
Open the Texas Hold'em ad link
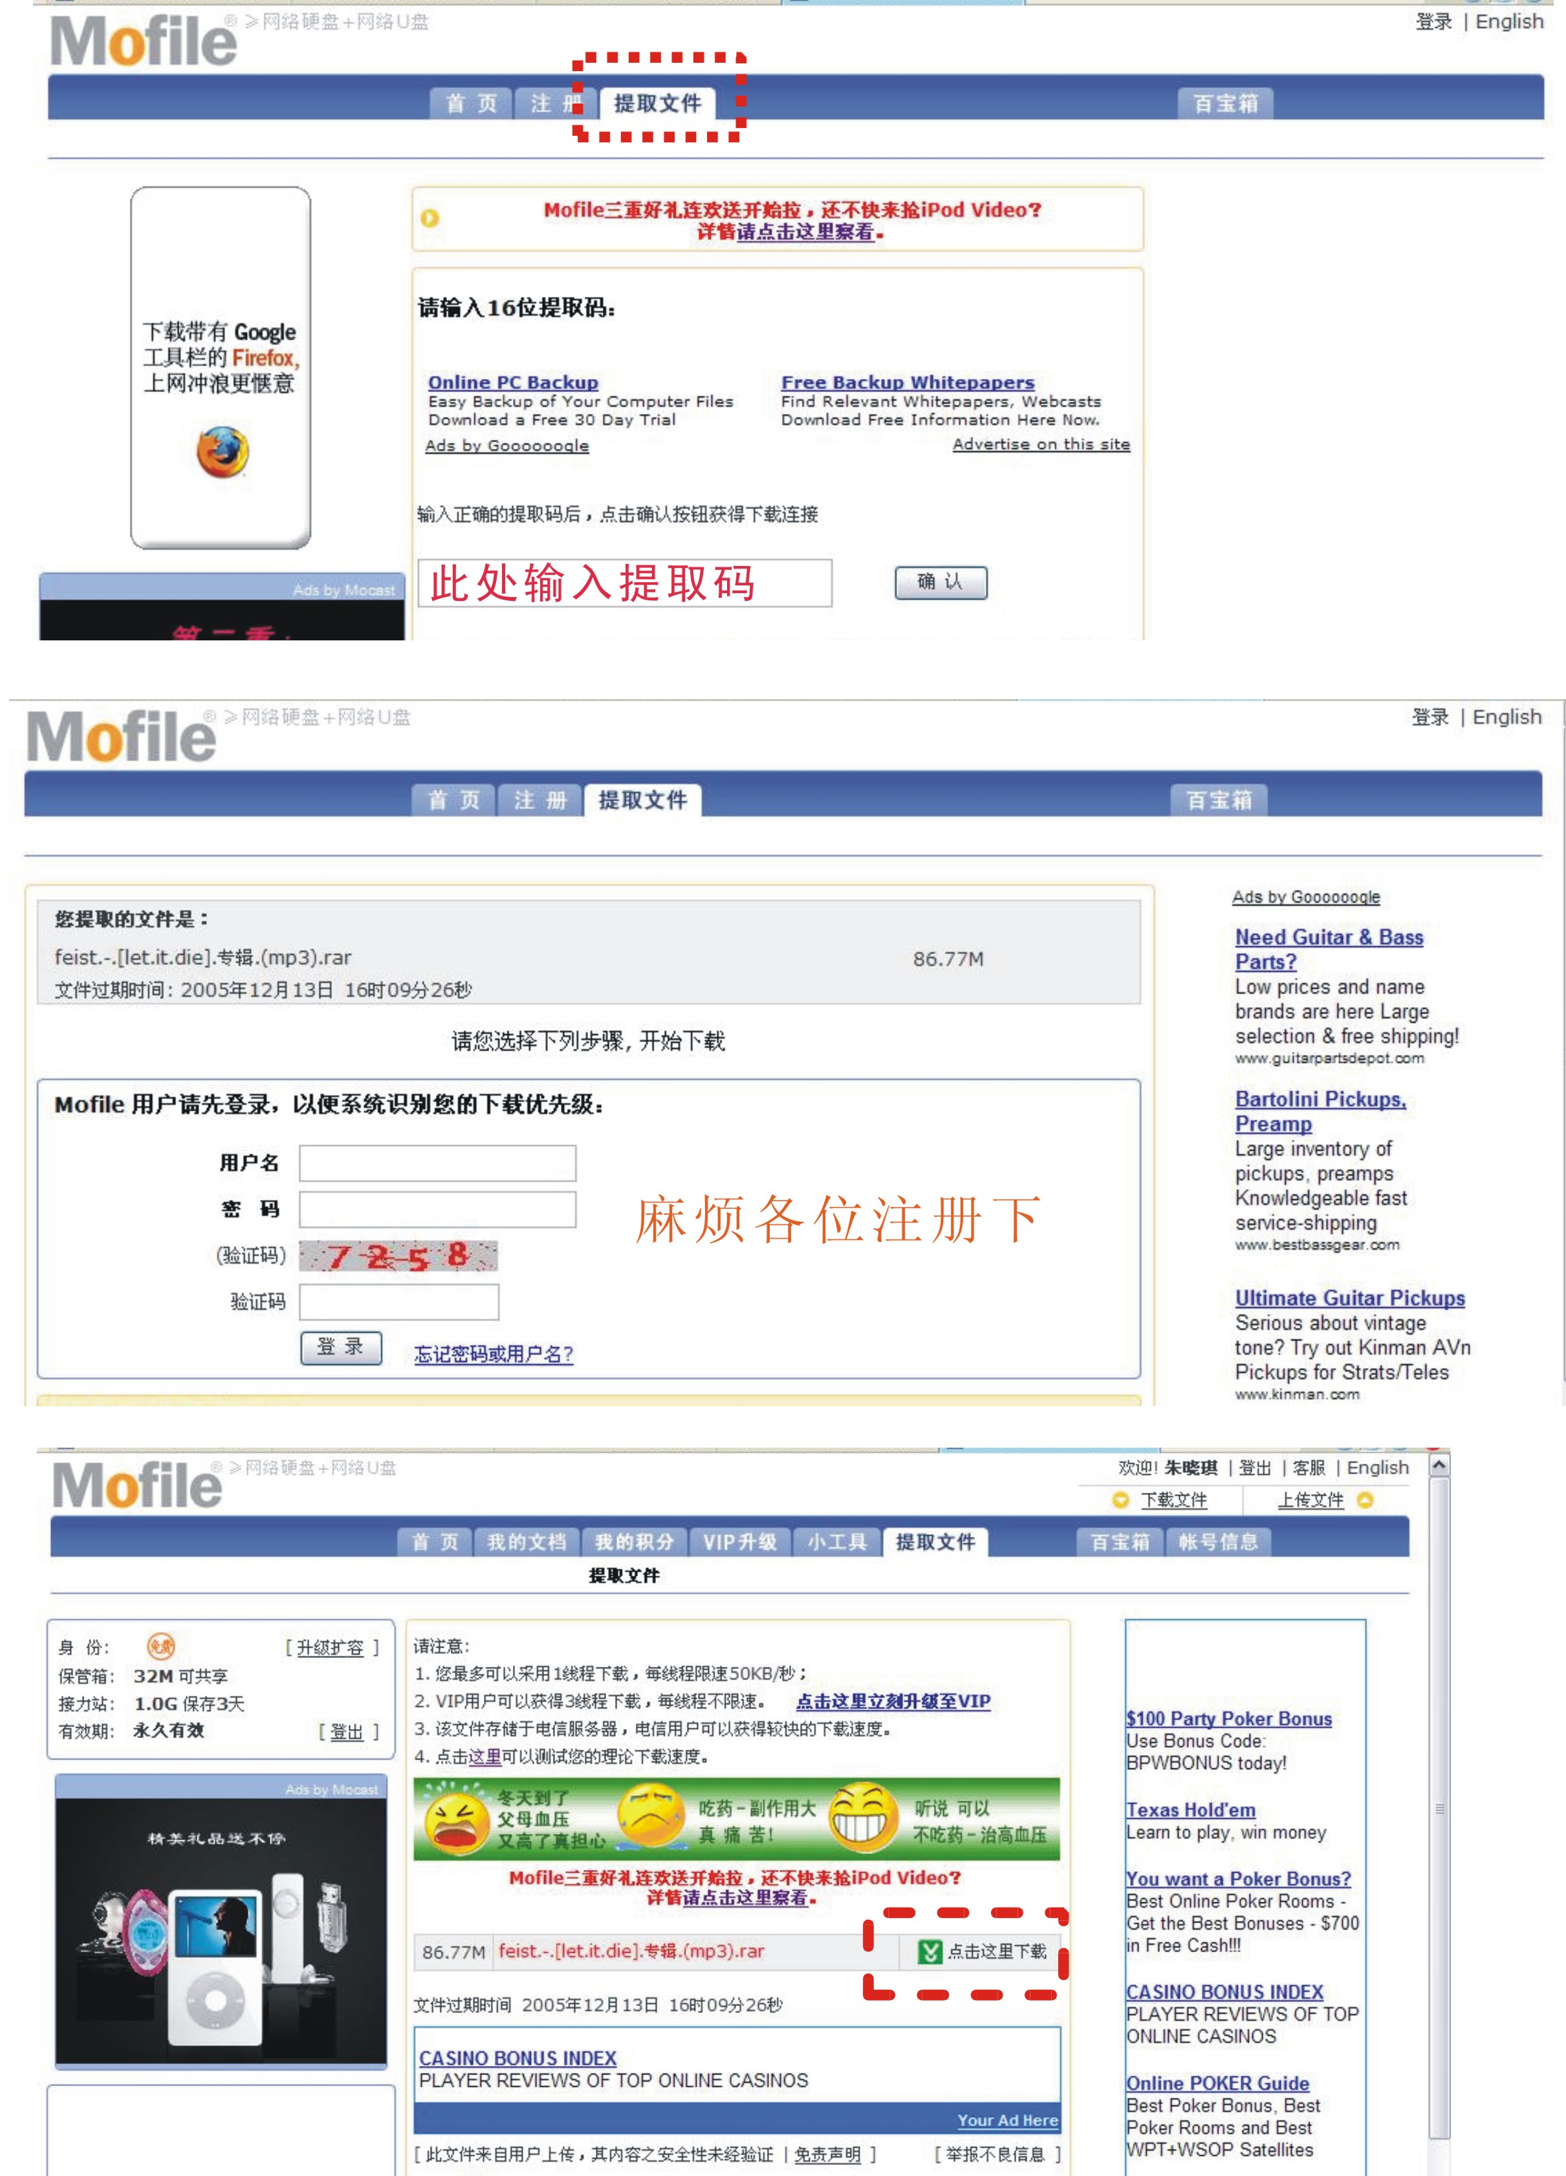coord(1190,1809)
